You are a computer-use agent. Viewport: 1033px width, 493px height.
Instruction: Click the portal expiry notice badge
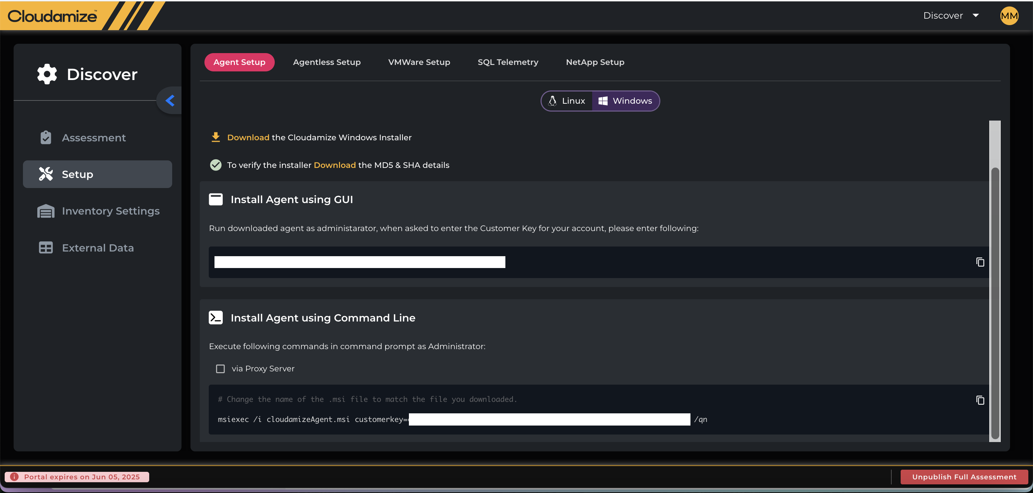point(77,476)
